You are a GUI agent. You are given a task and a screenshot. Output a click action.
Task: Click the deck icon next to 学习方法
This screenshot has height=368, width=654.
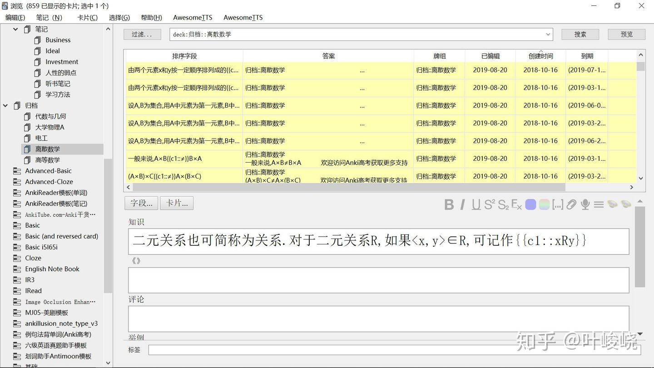coord(38,94)
